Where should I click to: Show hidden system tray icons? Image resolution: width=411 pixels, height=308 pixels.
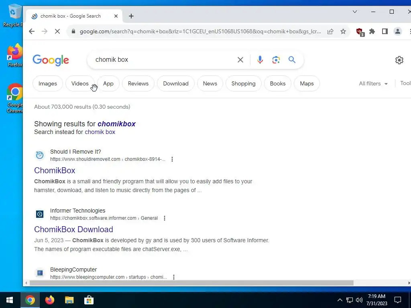[340, 300]
